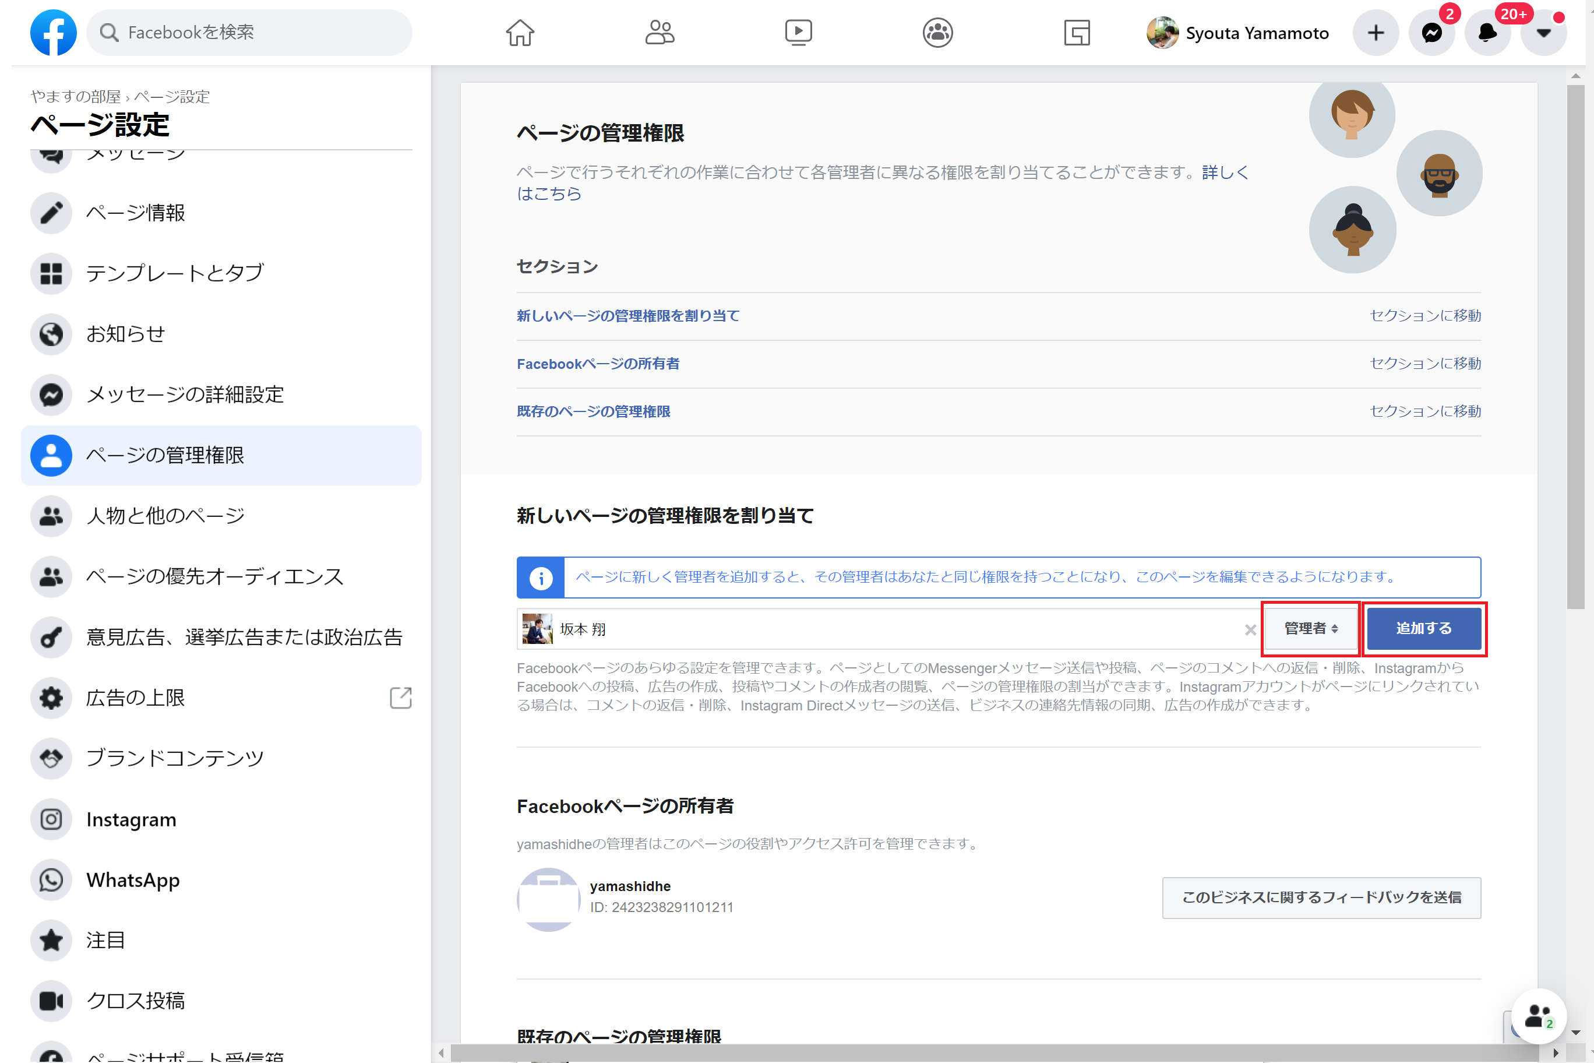Click the Instagram camera icon
This screenshot has height=1063, width=1594.
point(51,819)
